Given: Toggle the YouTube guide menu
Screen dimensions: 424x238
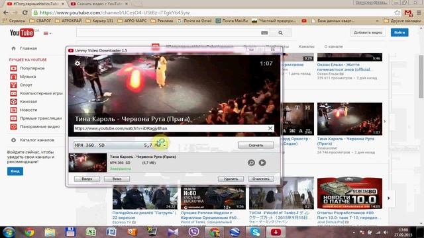Looking at the screenshot, I should click(x=47, y=33).
